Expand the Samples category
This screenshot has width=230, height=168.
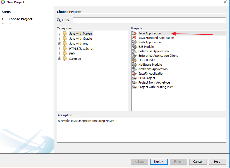(x=59, y=59)
